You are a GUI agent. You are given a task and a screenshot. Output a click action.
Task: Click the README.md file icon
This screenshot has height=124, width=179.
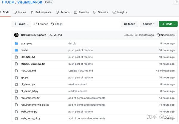(16, 71)
